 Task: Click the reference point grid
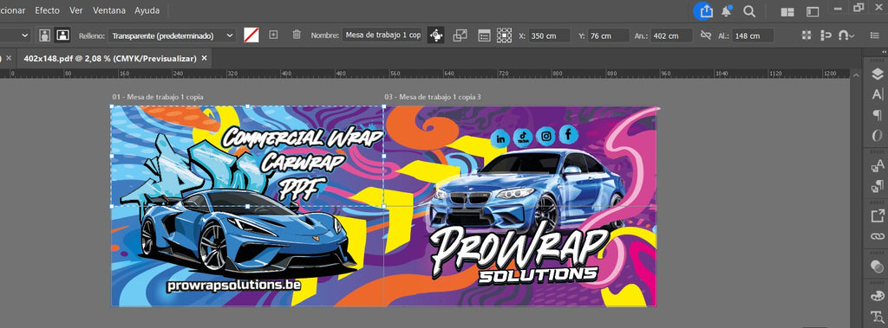coord(504,35)
